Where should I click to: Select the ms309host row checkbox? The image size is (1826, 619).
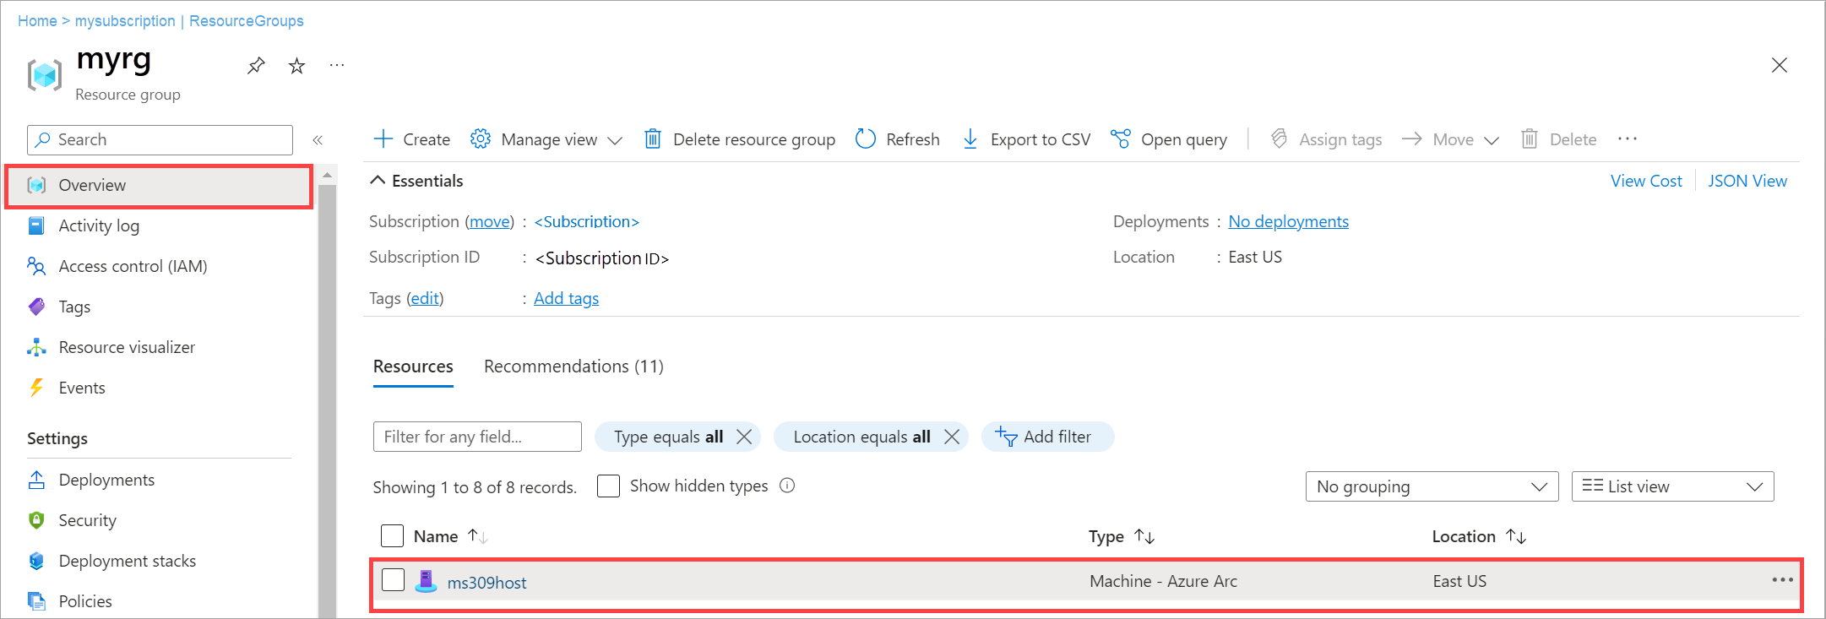click(x=393, y=580)
